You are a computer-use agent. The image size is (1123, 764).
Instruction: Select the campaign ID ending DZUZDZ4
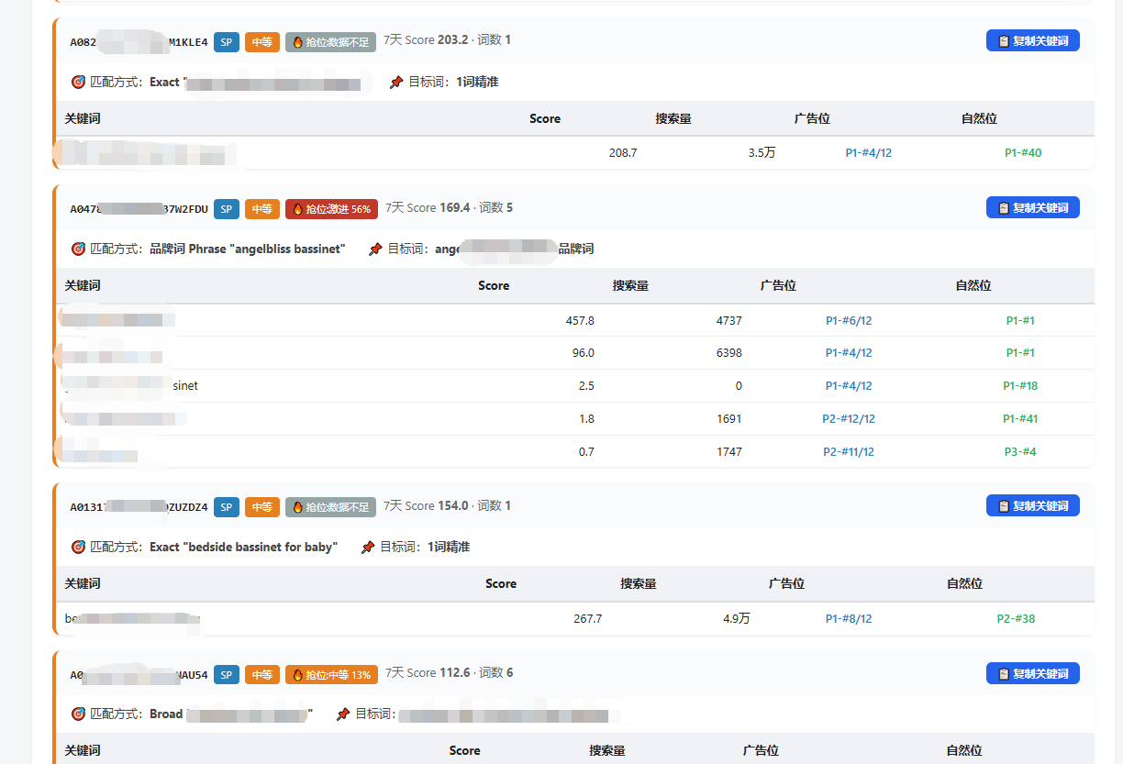pyautogui.click(x=139, y=507)
